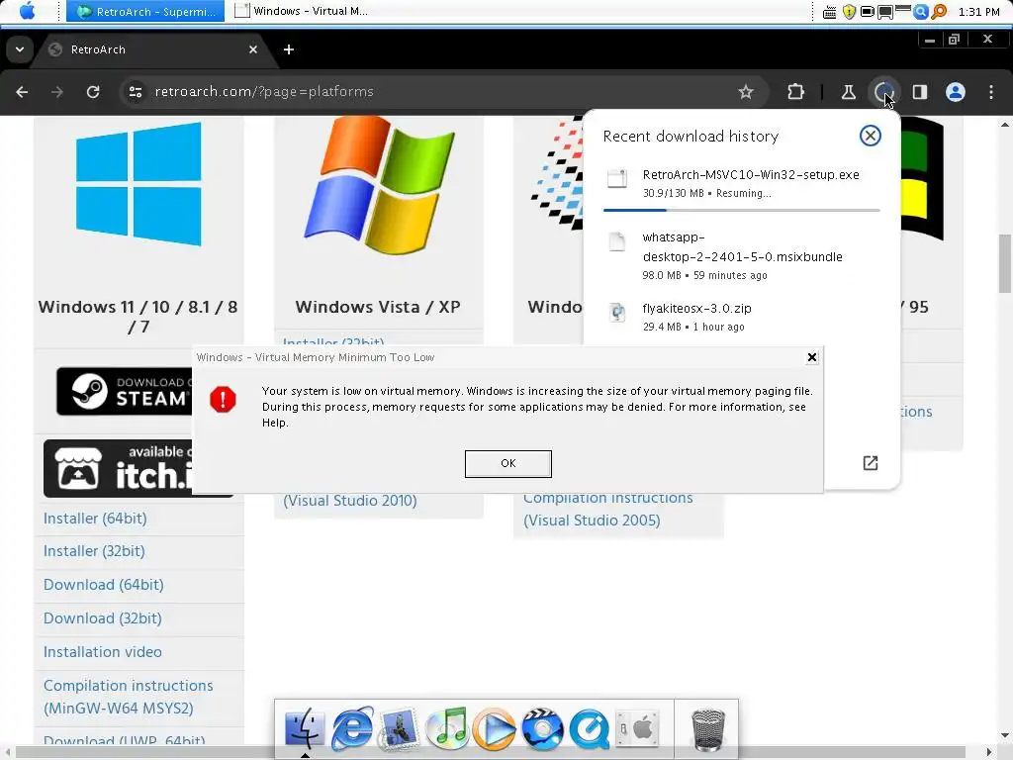Open the orange play media player dock icon

(495, 729)
